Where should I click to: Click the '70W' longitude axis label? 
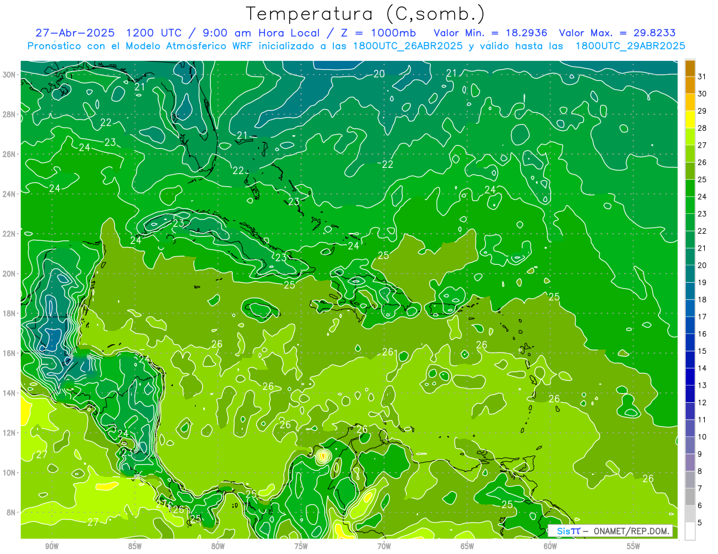click(384, 546)
